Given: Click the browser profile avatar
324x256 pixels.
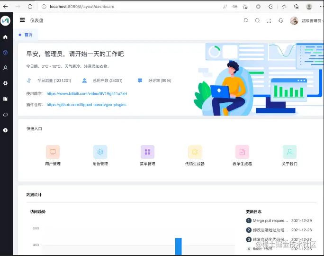Looking at the screenshot, I should pos(309,7).
